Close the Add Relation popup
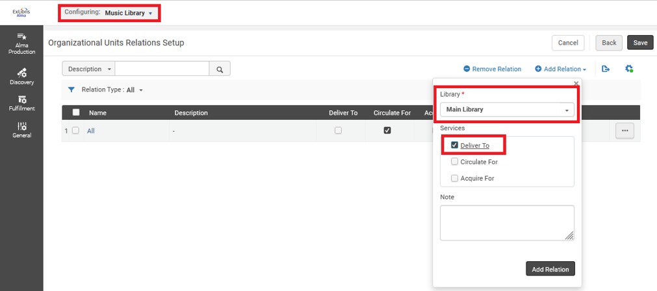This screenshot has width=657, height=291. 576,83
